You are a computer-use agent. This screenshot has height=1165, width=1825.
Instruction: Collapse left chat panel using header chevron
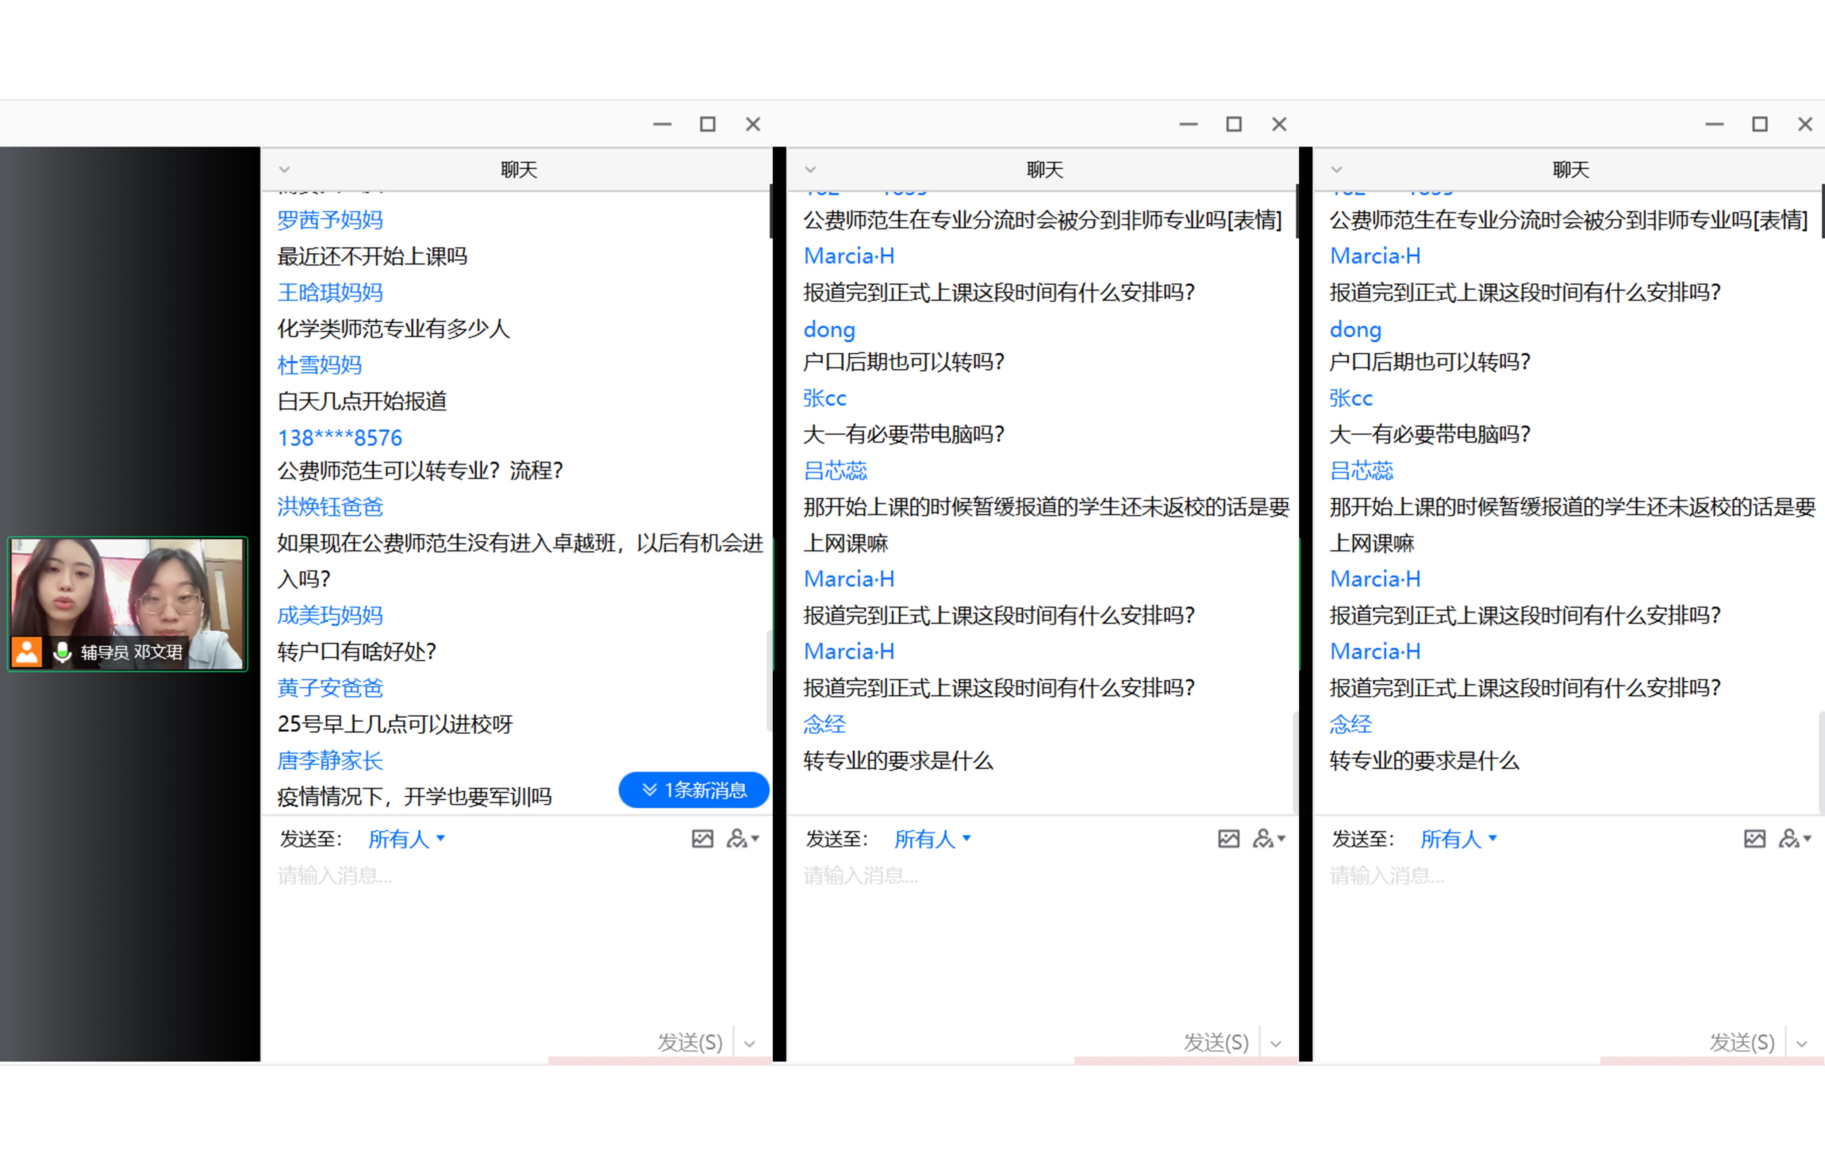click(x=285, y=170)
